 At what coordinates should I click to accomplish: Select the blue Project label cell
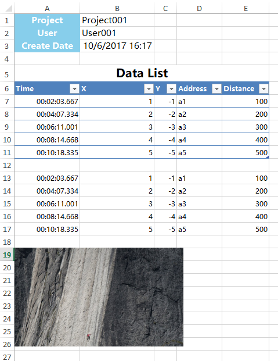coord(47,20)
